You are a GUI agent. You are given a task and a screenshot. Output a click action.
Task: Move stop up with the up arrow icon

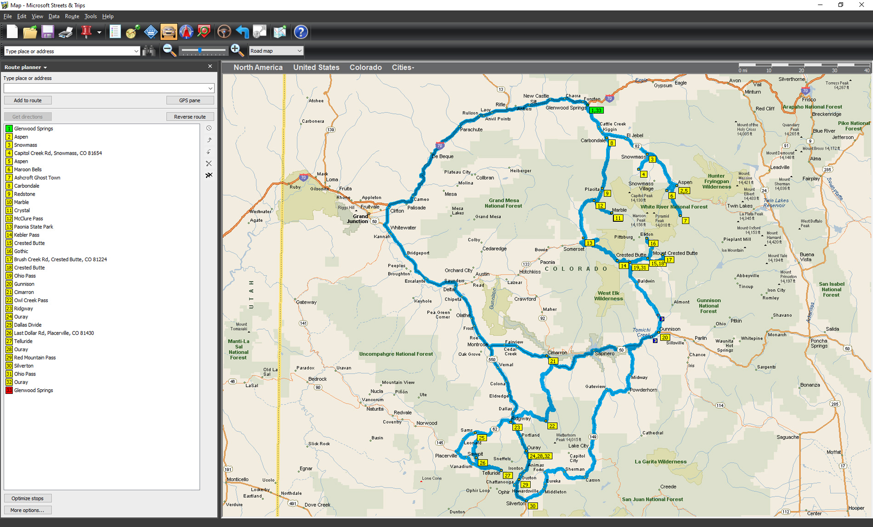click(209, 140)
